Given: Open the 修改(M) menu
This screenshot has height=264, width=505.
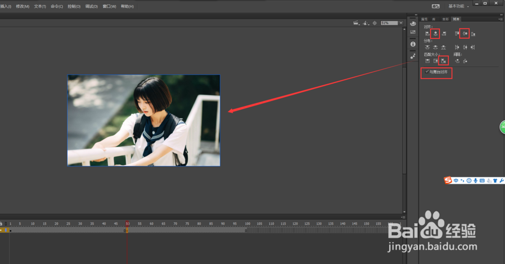Looking at the screenshot, I should [23, 7].
